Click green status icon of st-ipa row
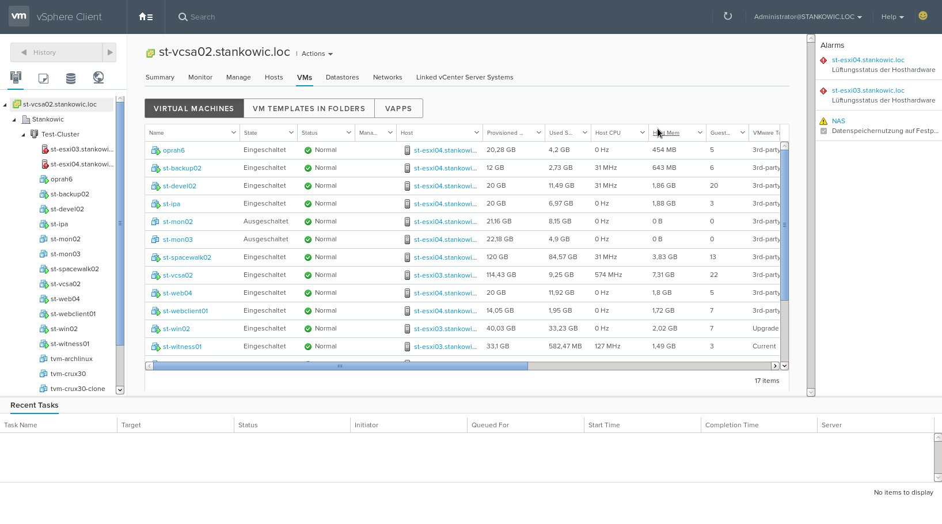The height and width of the screenshot is (524, 942). [x=308, y=204]
